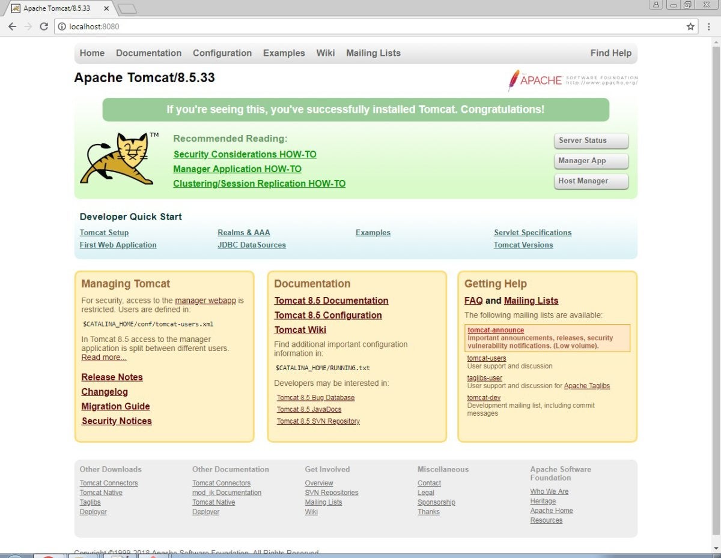721x558 pixels.
Task: Click the manager webapp link
Action: pos(205,301)
